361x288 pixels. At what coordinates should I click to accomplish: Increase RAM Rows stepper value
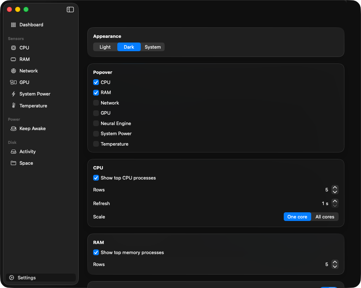click(335, 262)
